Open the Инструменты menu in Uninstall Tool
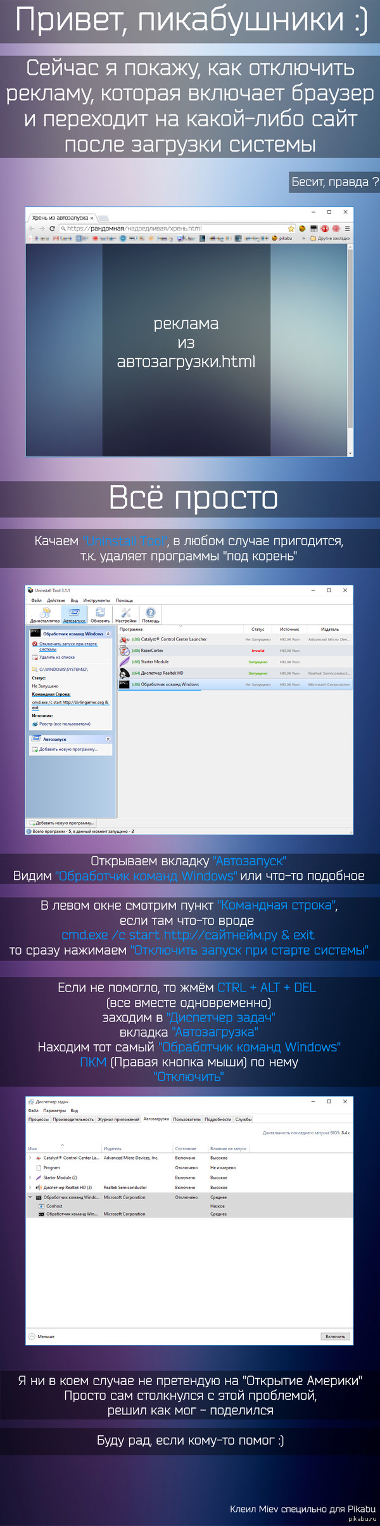Viewport: 380px width, 1526px height. [96, 600]
